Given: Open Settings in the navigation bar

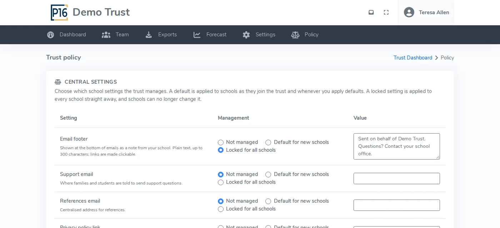Looking at the screenshot, I should (x=259, y=35).
